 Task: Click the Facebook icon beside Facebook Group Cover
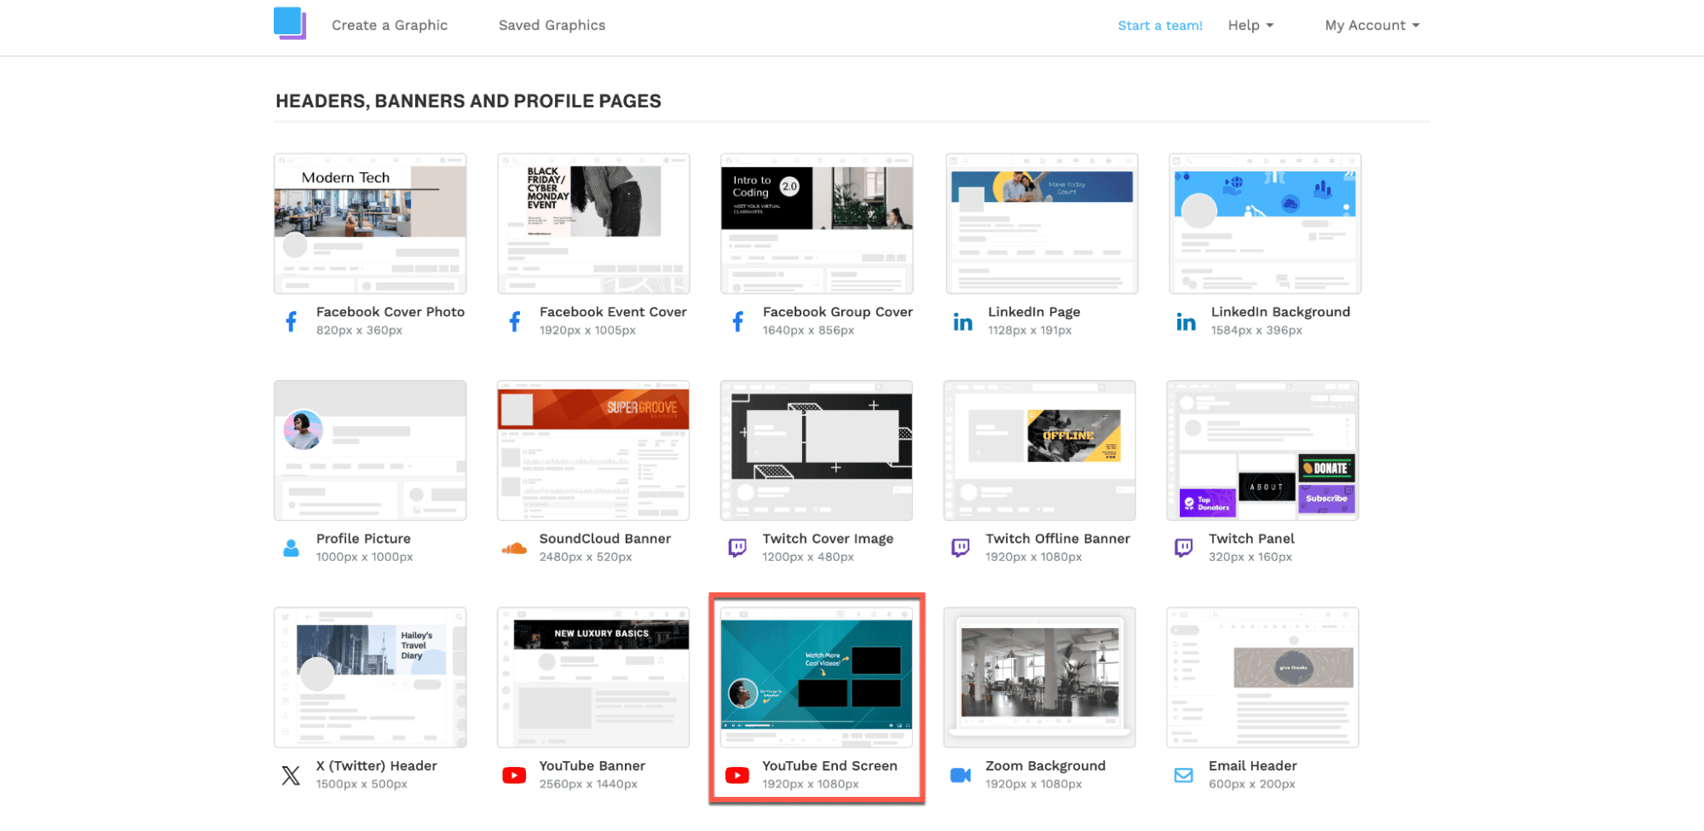(738, 321)
